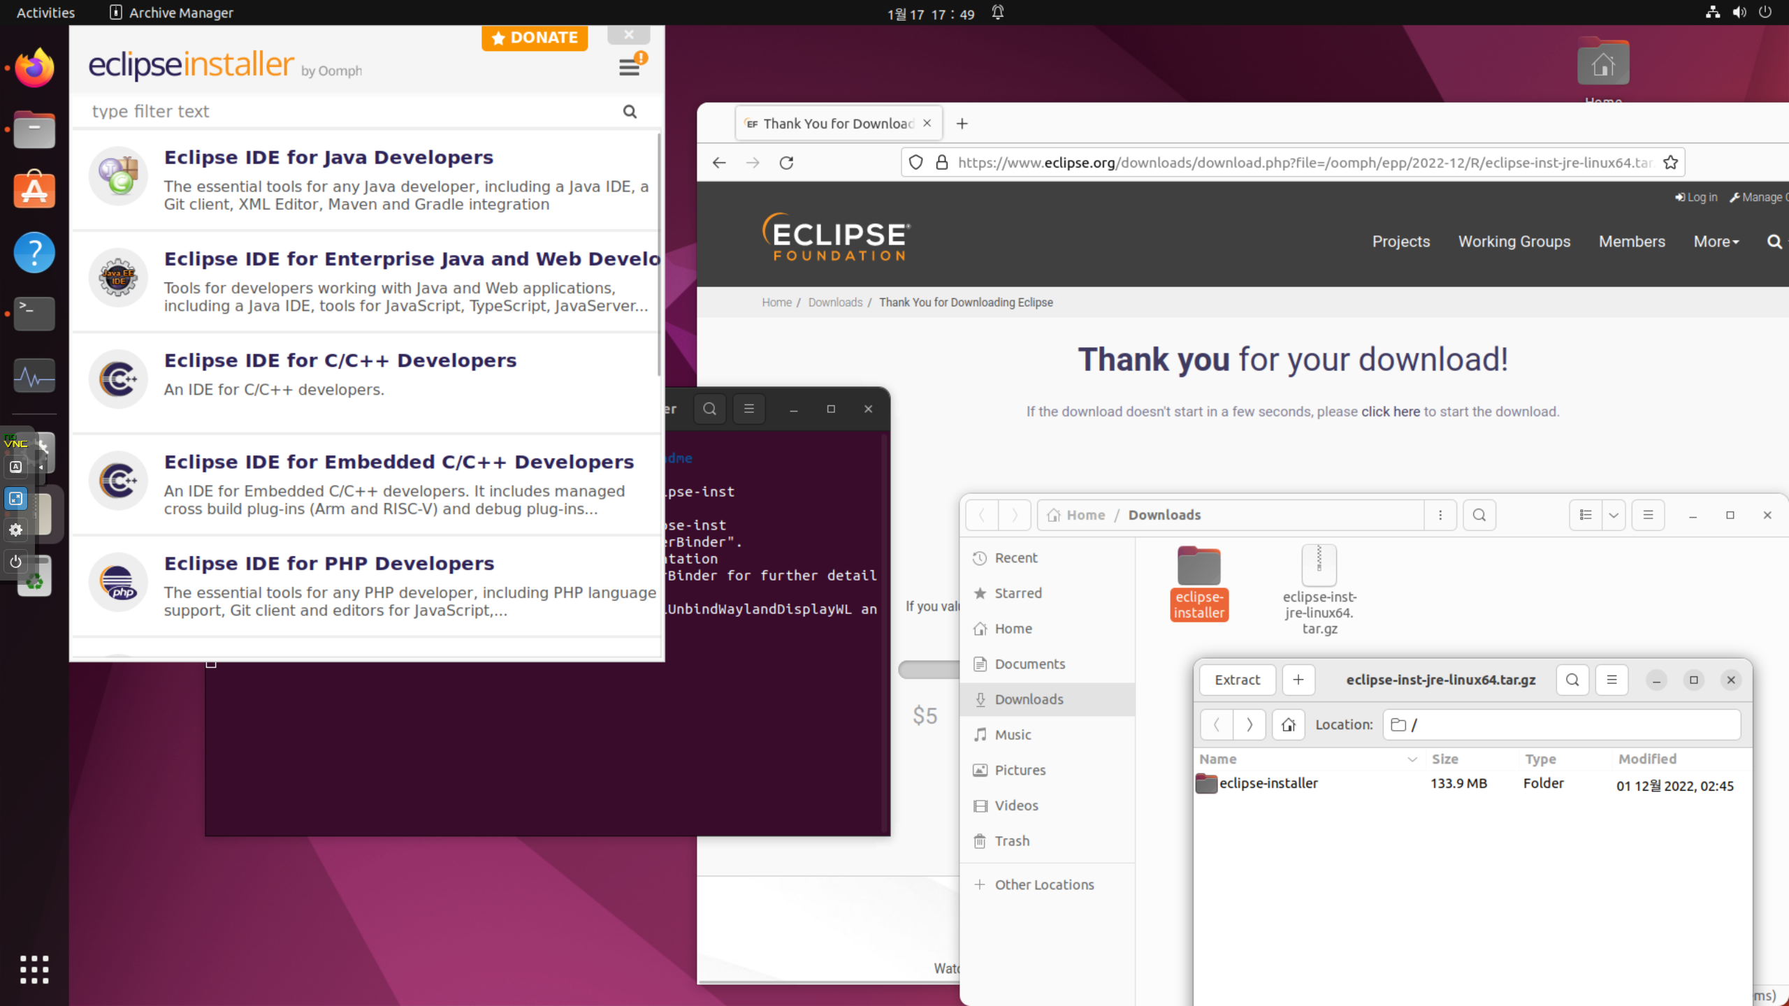Select the PHP Developers product icon

tap(118, 582)
